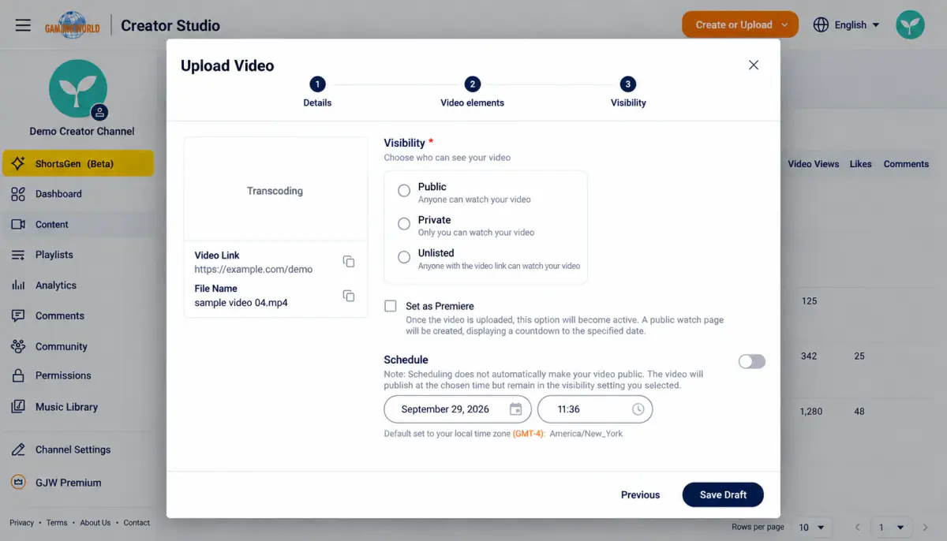Viewport: 947px width, 541px height.
Task: Click the Playlists list icon
Action: (18, 255)
